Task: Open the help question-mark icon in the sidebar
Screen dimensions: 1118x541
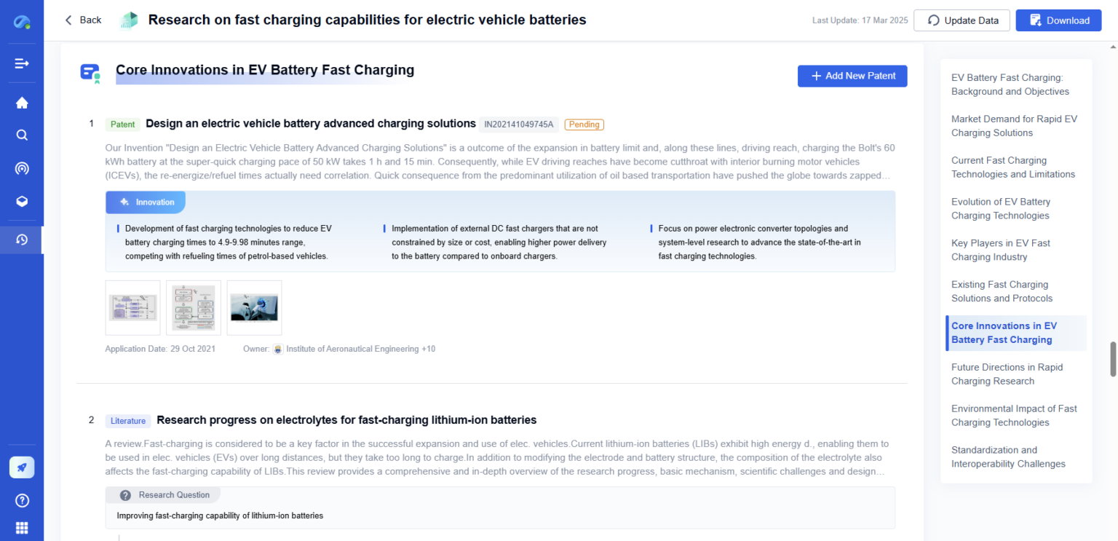Action: pos(22,500)
